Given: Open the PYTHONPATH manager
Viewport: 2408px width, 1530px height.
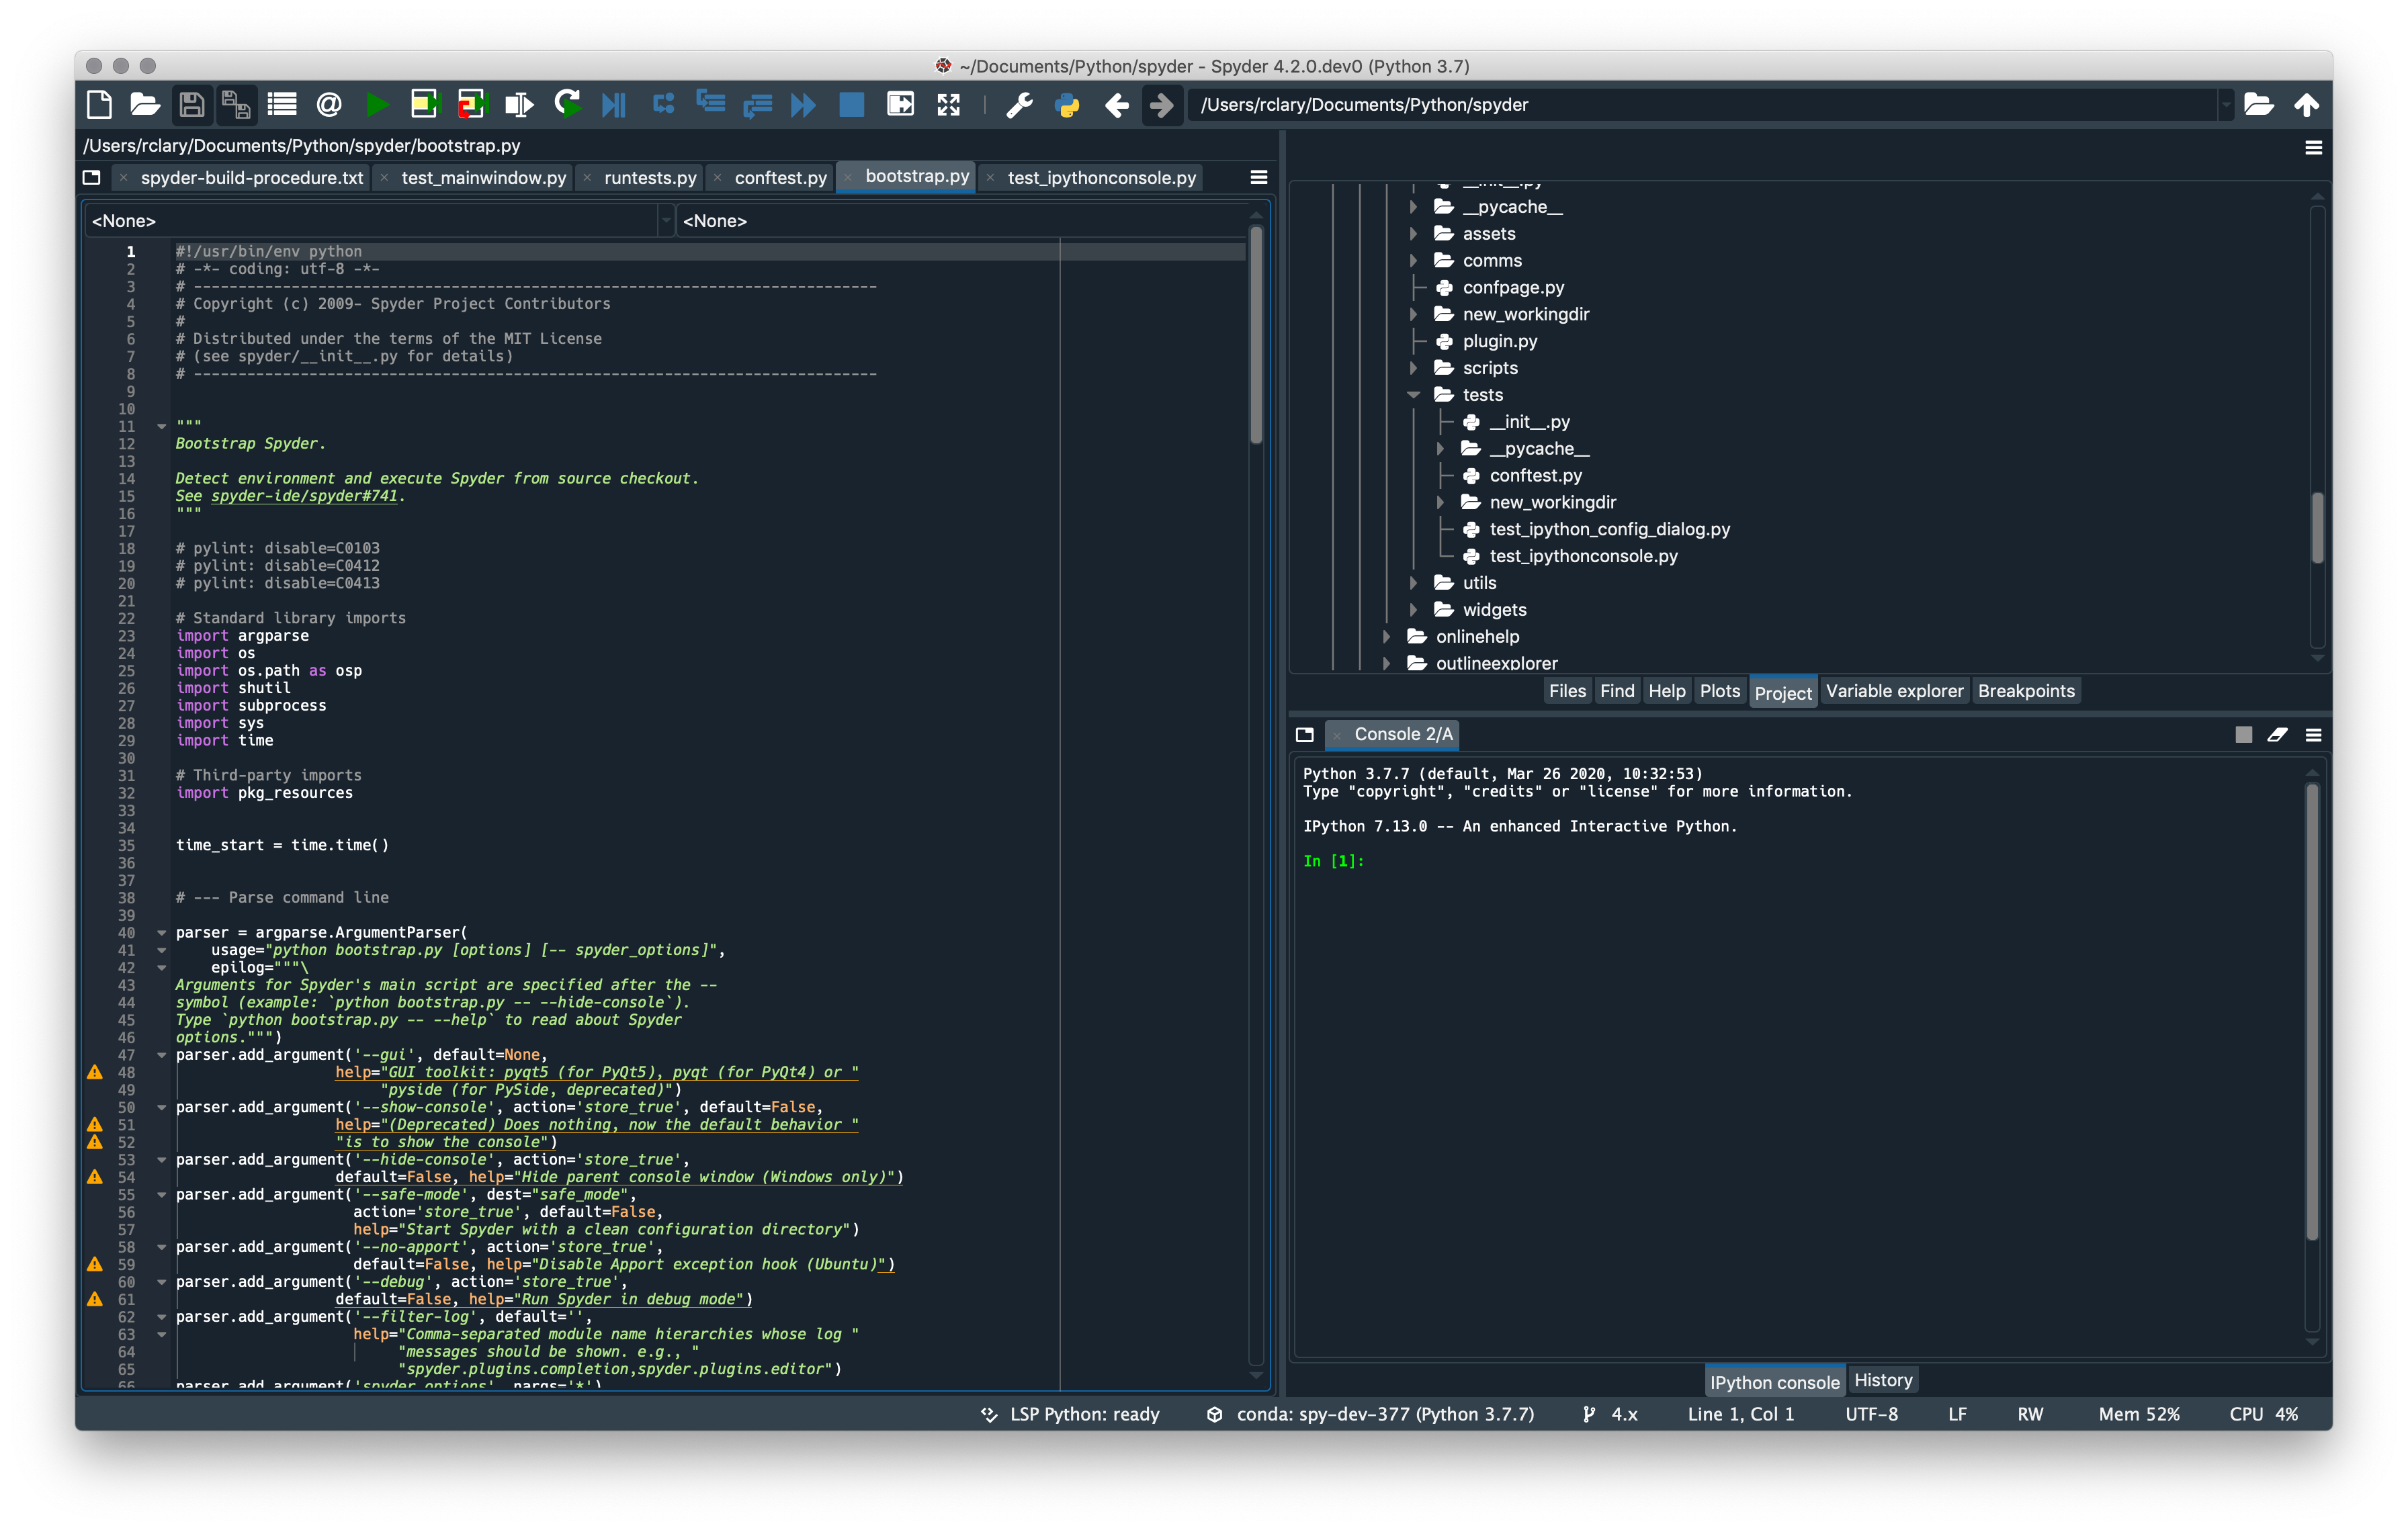Looking at the screenshot, I should point(1067,104).
